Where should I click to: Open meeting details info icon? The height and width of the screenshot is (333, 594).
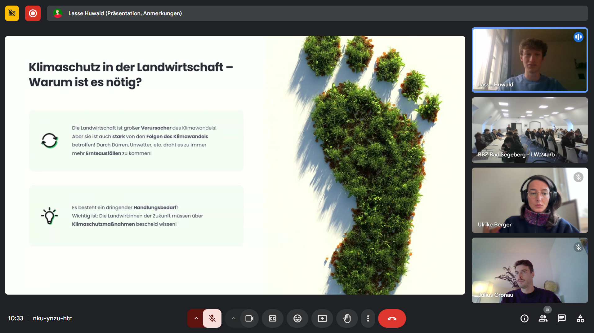(x=524, y=318)
